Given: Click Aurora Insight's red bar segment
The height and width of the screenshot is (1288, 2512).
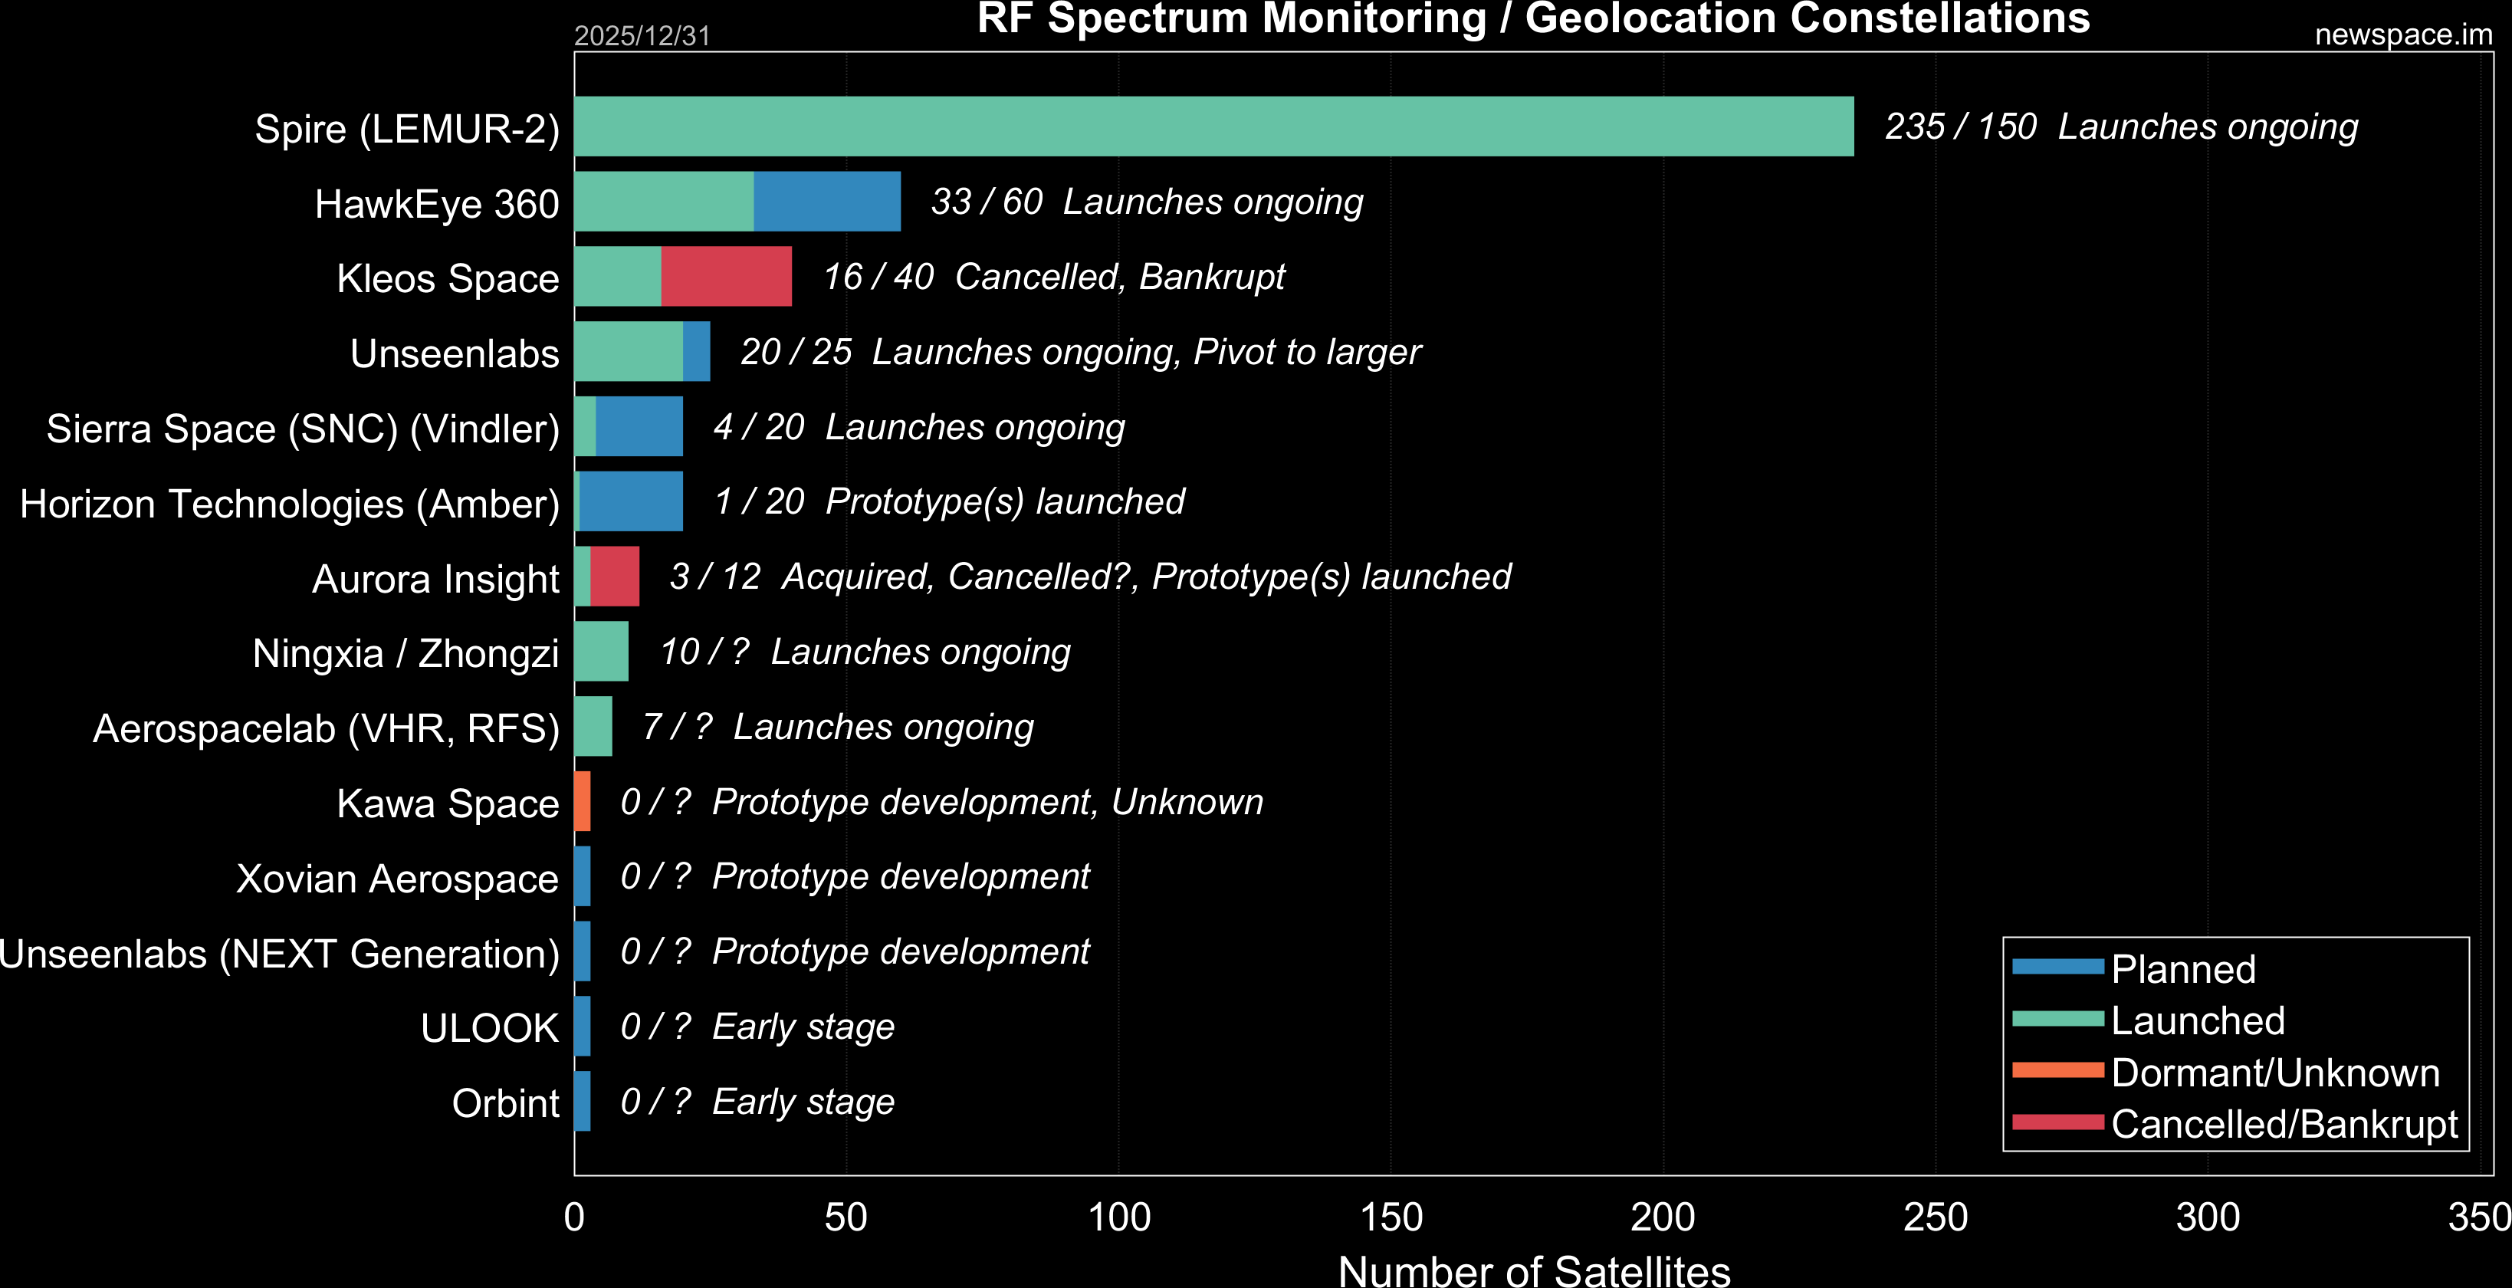Looking at the screenshot, I should pyautogui.click(x=614, y=575).
